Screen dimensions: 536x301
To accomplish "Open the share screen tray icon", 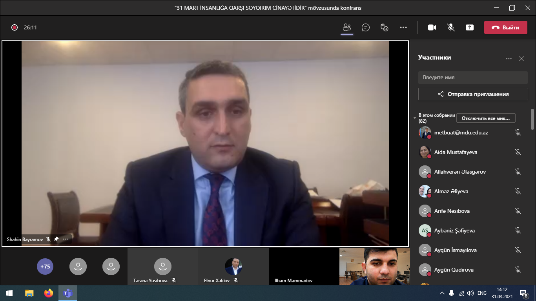I will tap(470, 27).
